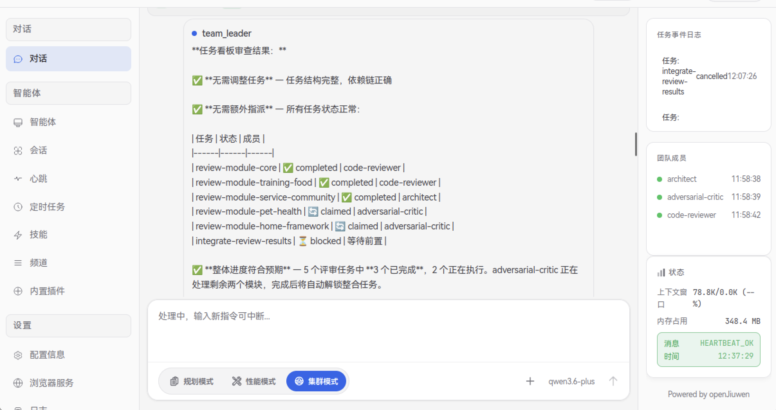
Task: Open the 心跳 heartbeat page
Action: 69,179
